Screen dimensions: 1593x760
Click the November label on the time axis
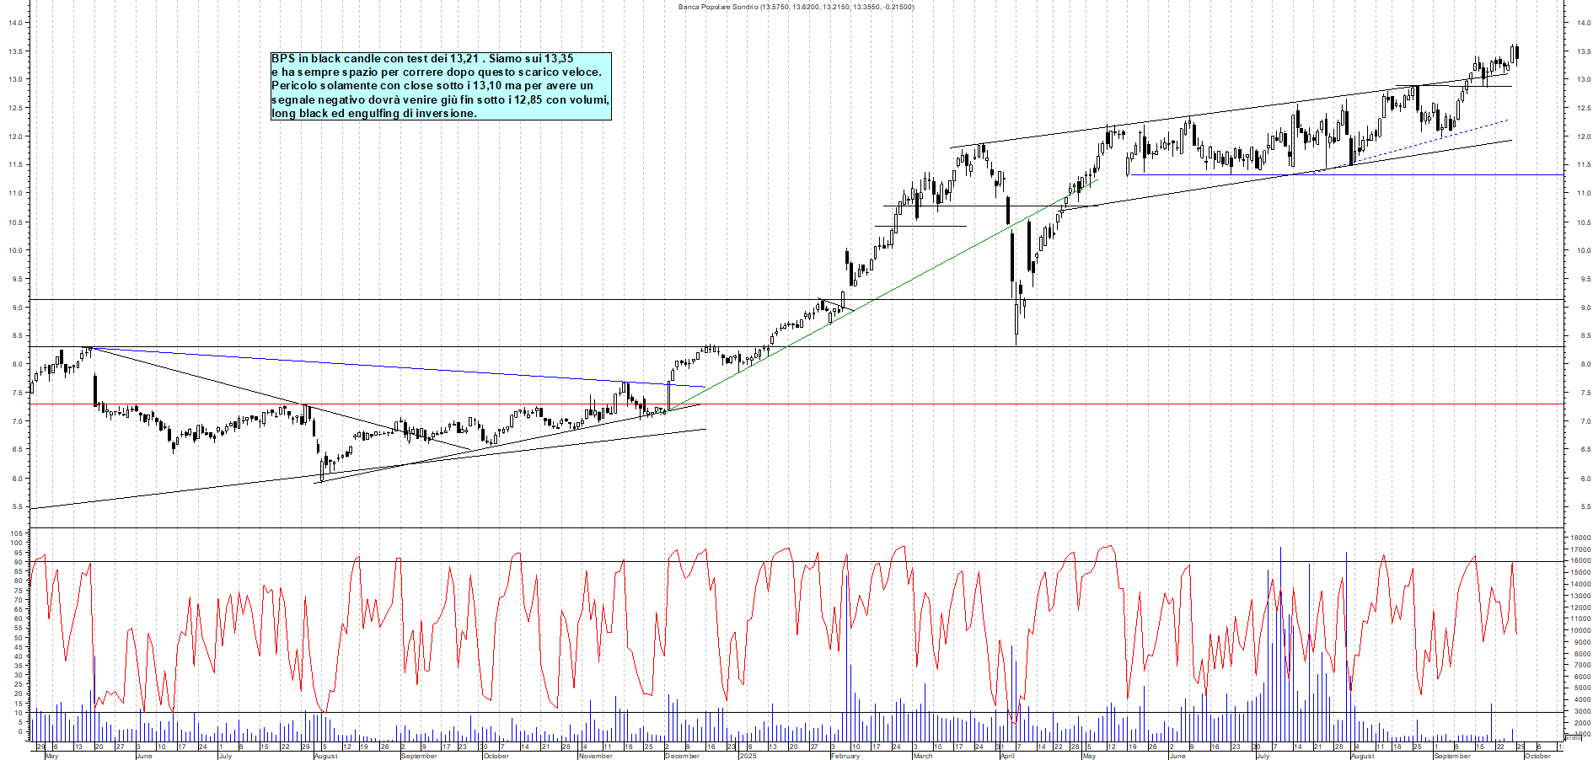point(595,756)
